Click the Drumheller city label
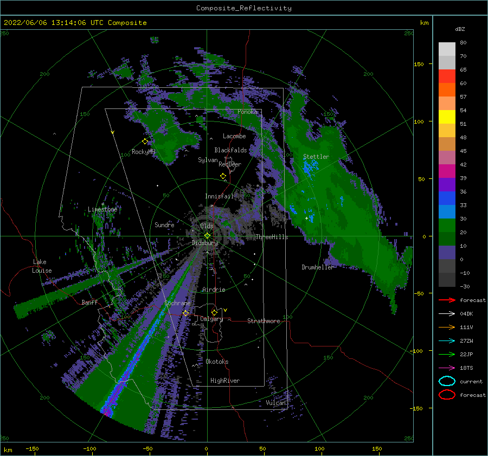 (317, 267)
